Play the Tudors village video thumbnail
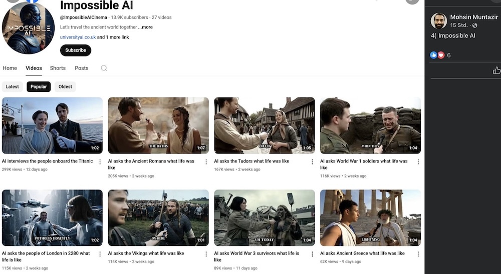Viewport: 501px width, 274px height. [265, 125]
